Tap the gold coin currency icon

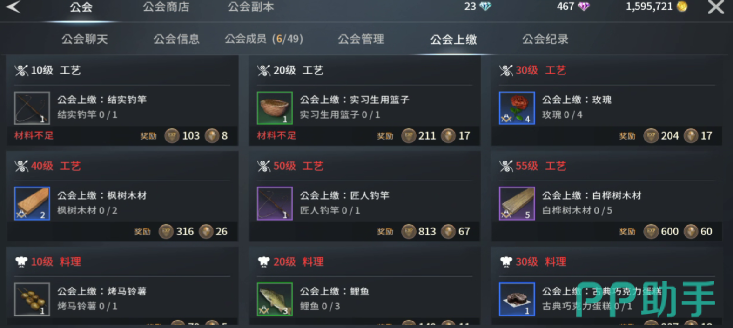pyautogui.click(x=682, y=7)
